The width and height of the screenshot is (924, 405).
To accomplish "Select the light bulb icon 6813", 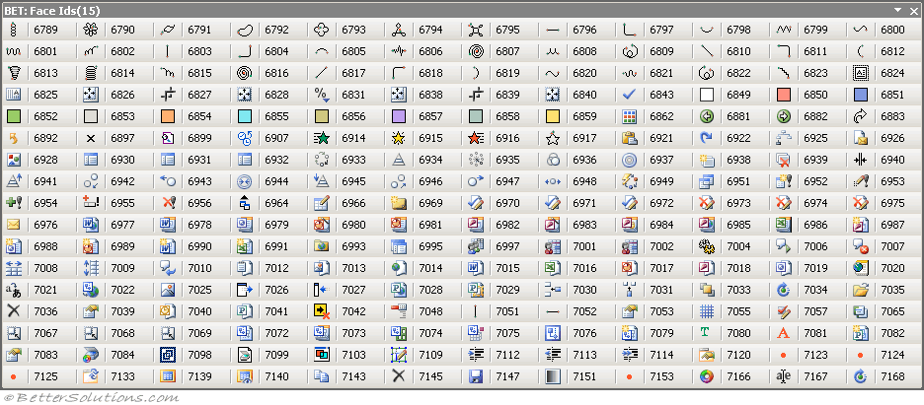I will pos(14,73).
